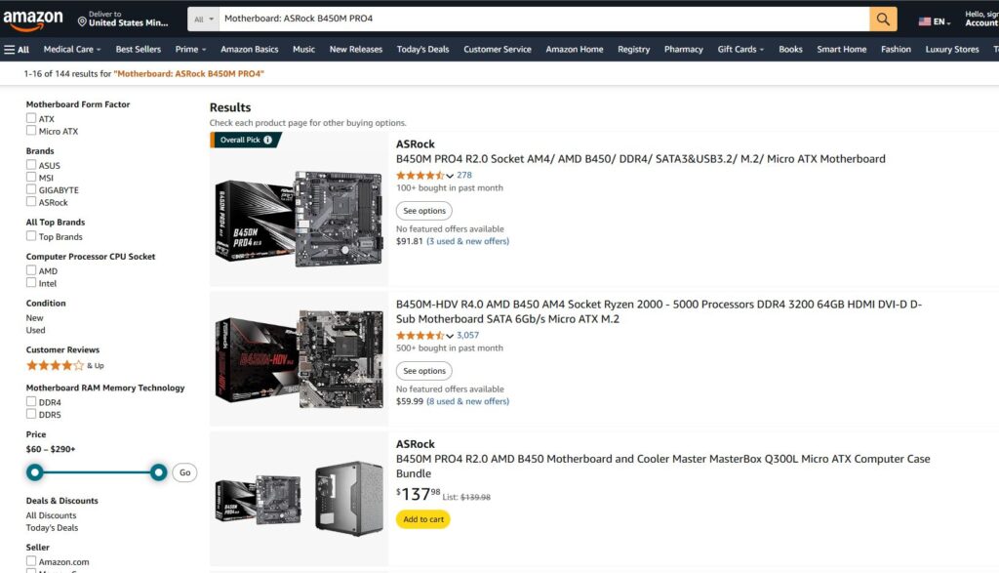Open the 3 used & new offers link
This screenshot has height=573, width=999.
[x=467, y=241]
